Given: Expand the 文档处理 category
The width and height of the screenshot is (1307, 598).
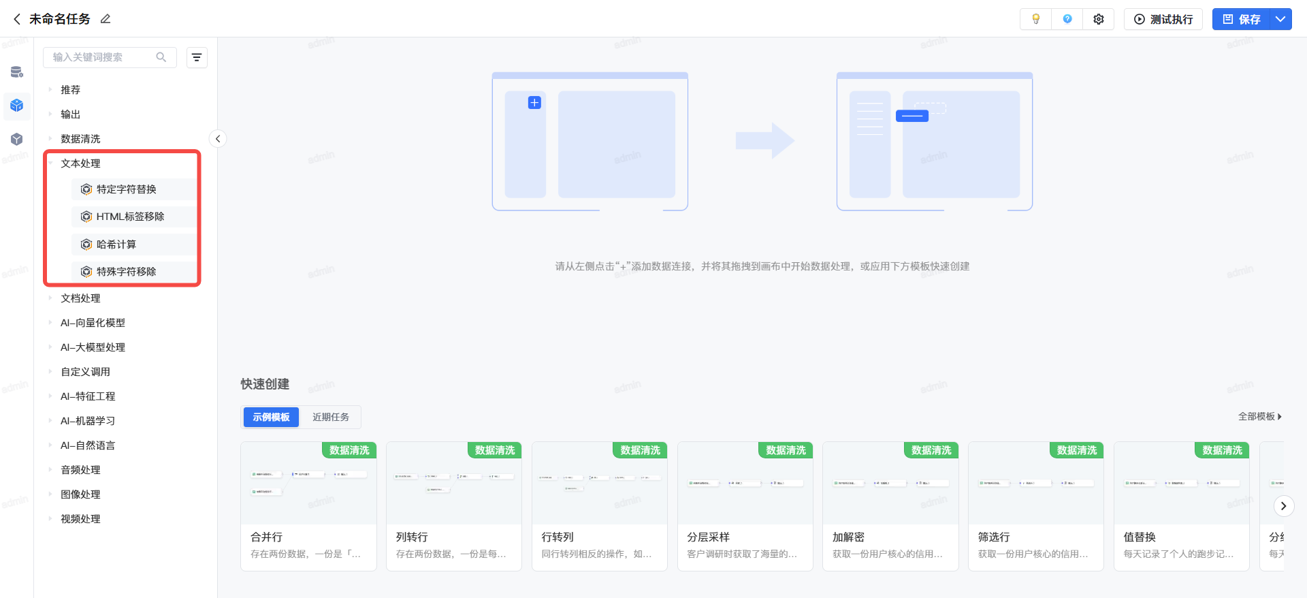Looking at the screenshot, I should (x=50, y=298).
